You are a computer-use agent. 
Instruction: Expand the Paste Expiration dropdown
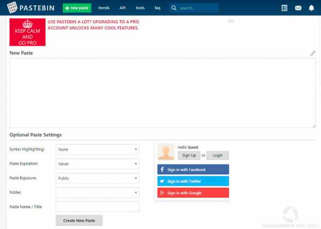[97, 164]
